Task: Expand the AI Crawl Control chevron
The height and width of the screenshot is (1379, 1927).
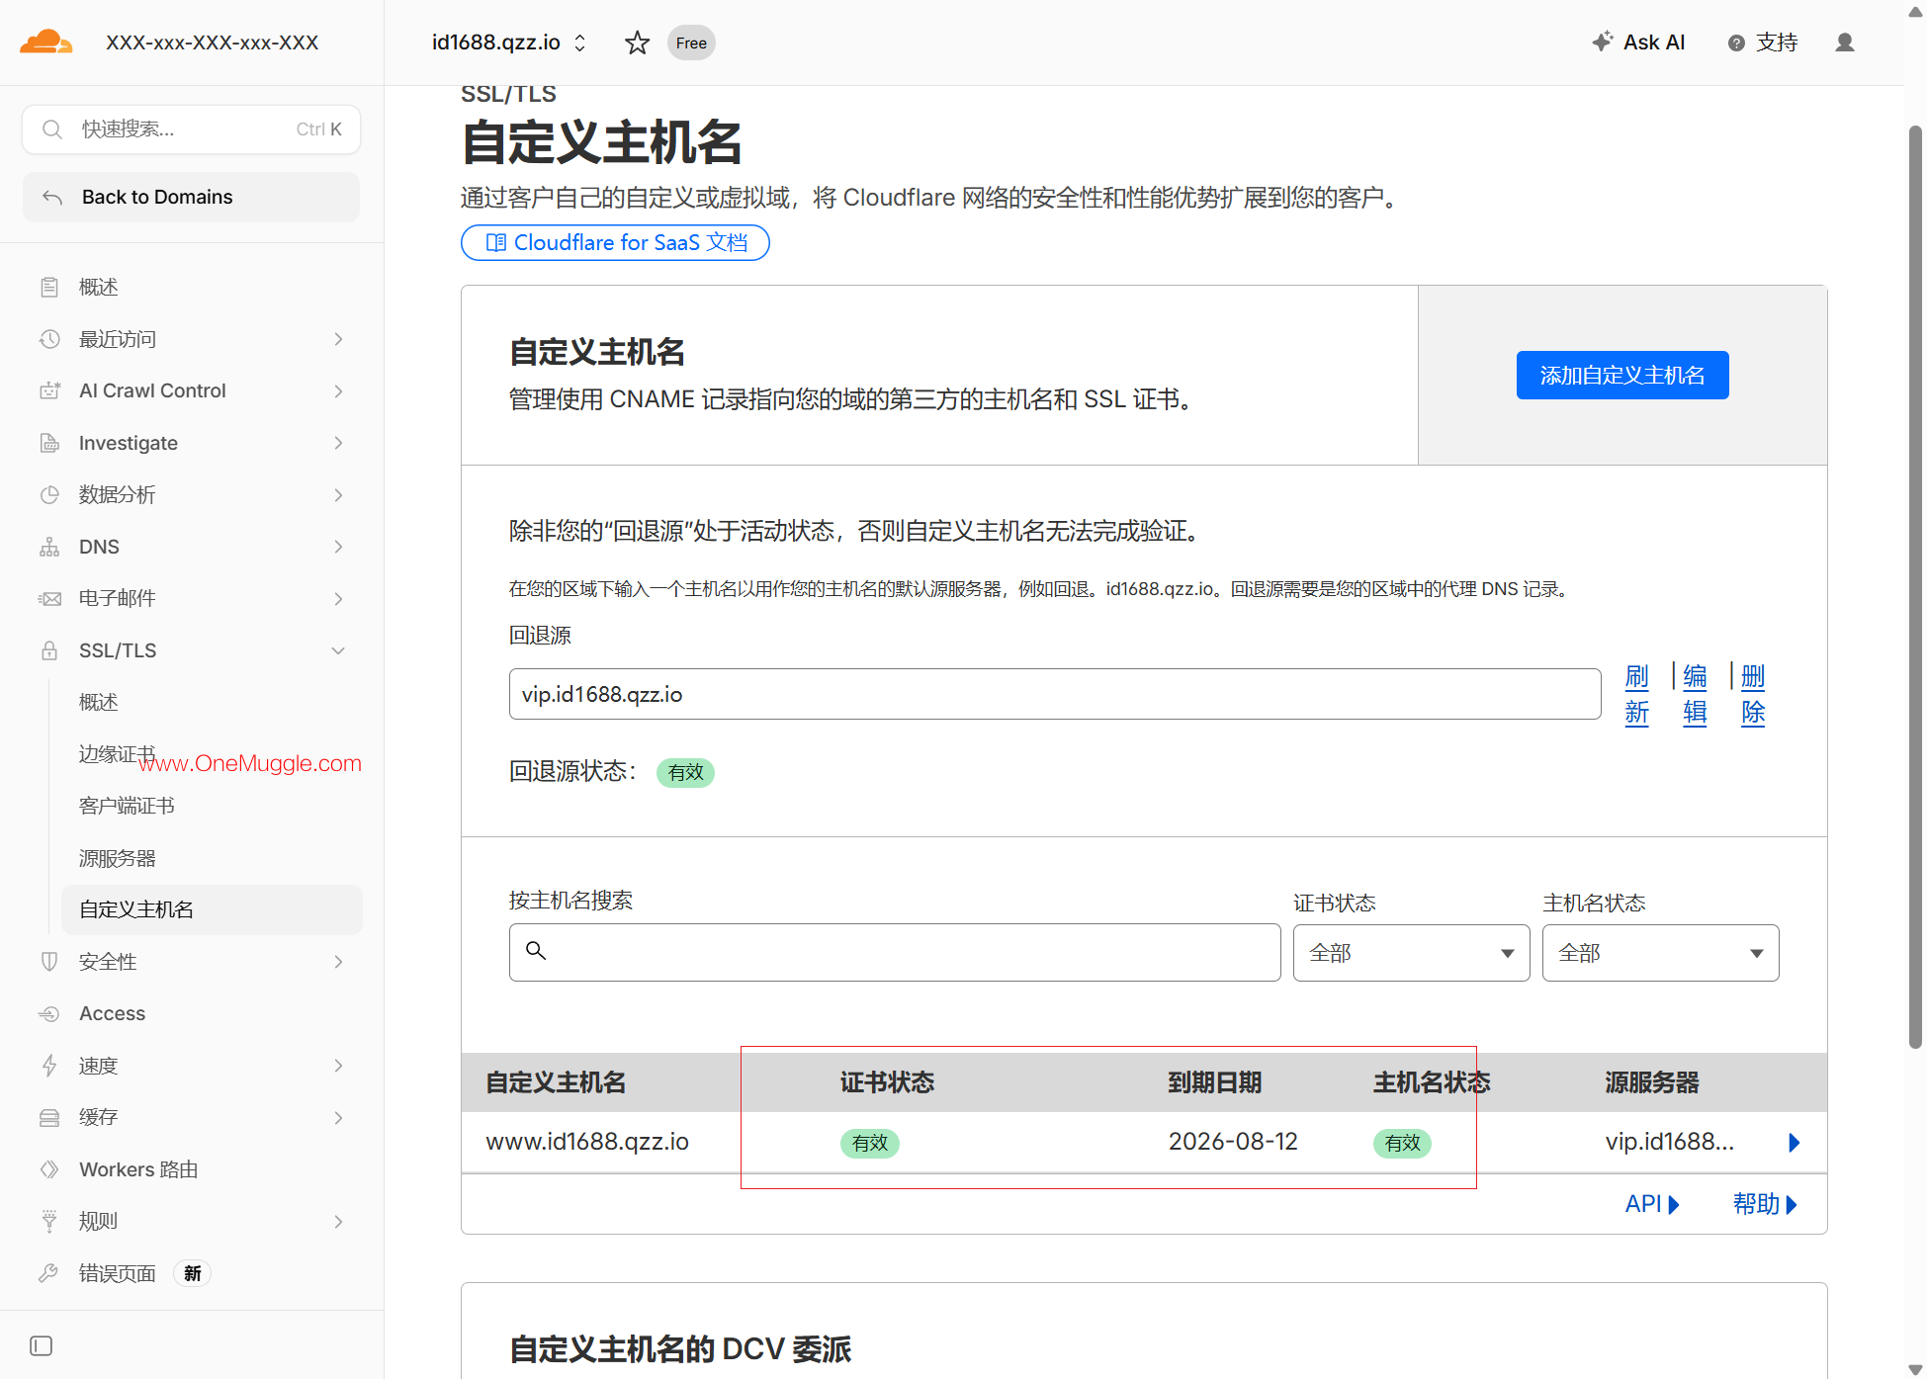Action: coord(338,391)
